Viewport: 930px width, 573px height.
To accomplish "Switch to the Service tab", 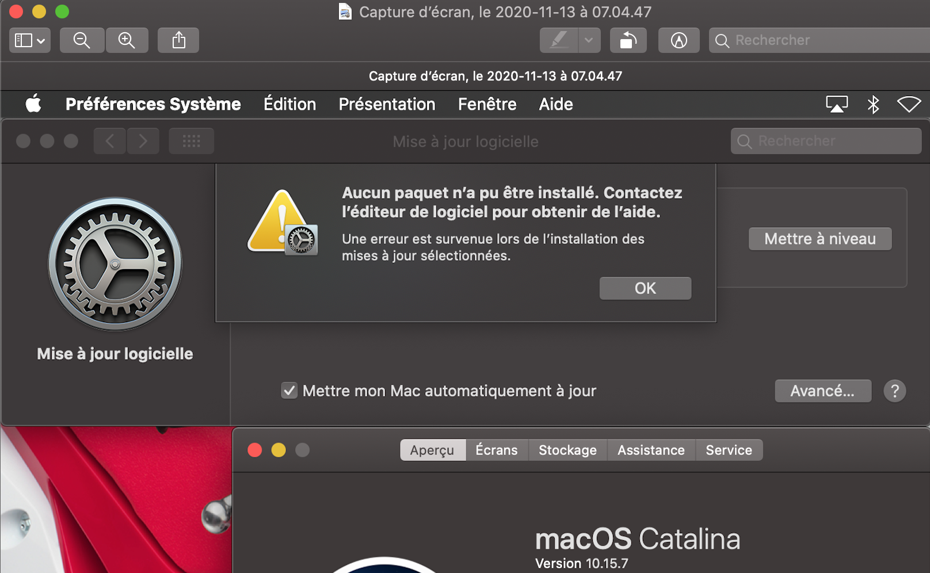I will point(729,450).
